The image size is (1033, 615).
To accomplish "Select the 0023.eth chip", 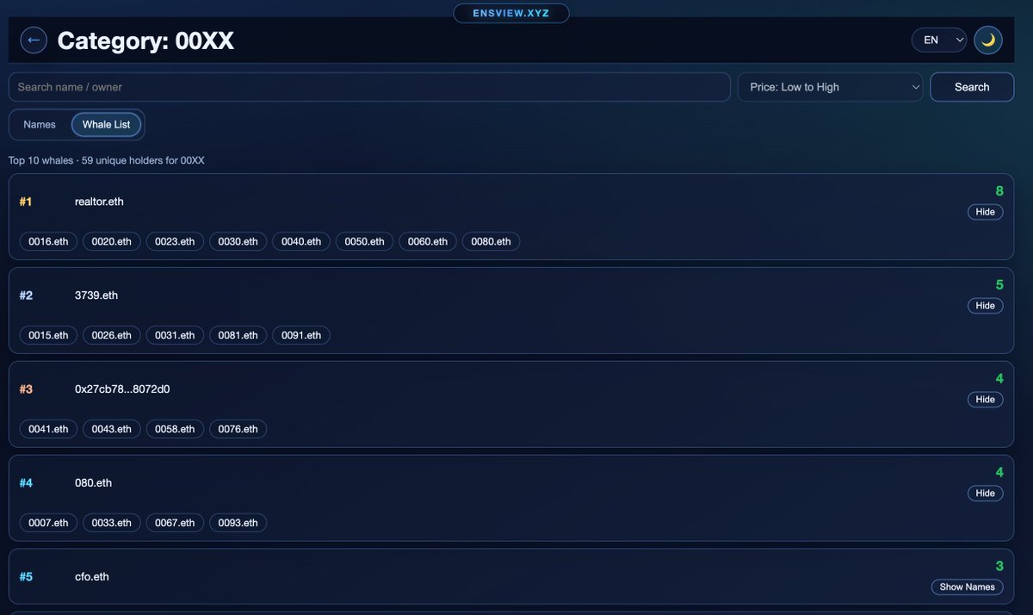I will (x=175, y=242).
